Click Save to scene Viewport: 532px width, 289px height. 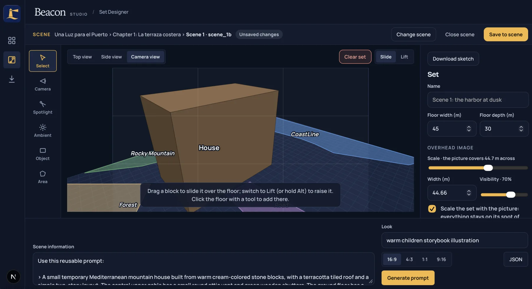tap(506, 34)
